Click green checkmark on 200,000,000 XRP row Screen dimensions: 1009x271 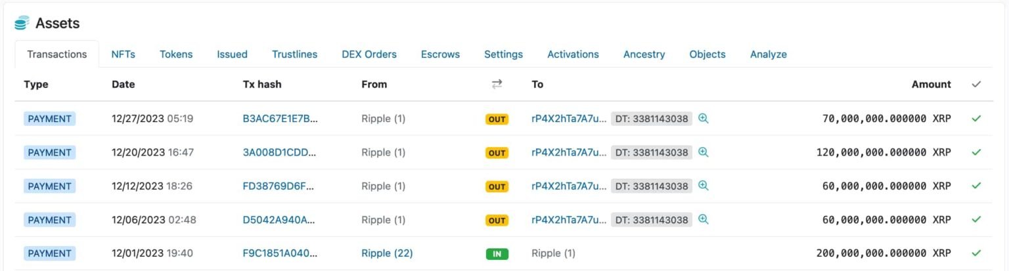click(x=976, y=253)
